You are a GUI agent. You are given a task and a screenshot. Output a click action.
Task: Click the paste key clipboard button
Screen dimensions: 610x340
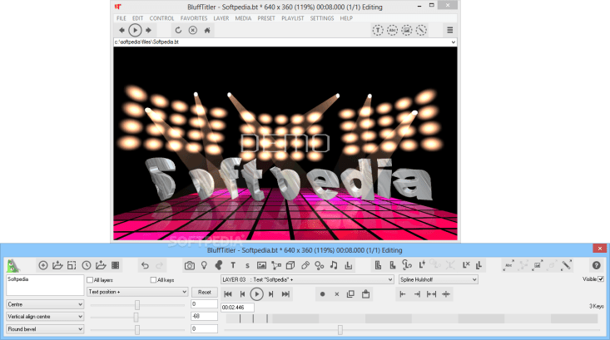point(365,294)
